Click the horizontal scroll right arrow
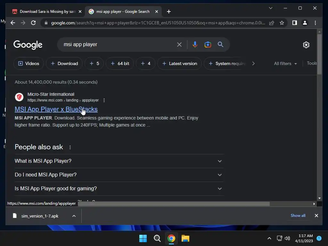 click(314, 204)
